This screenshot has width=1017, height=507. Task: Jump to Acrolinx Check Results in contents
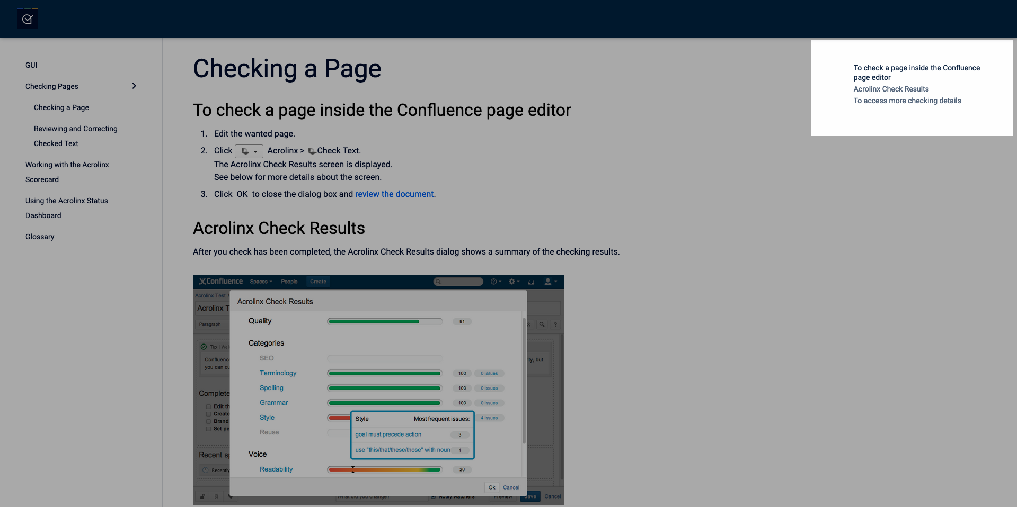pos(891,89)
